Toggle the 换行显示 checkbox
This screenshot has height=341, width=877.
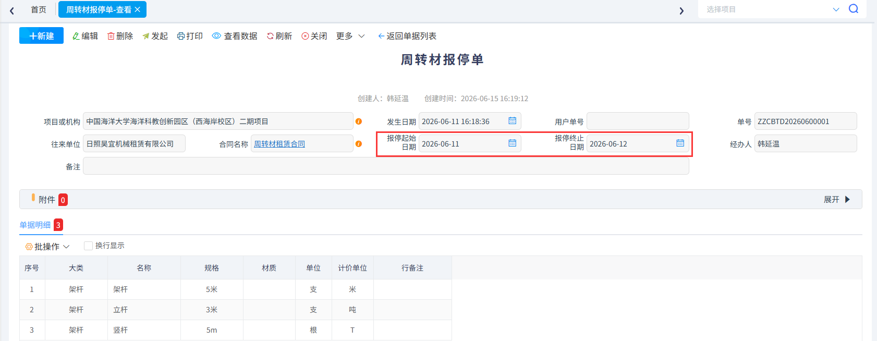tap(88, 246)
